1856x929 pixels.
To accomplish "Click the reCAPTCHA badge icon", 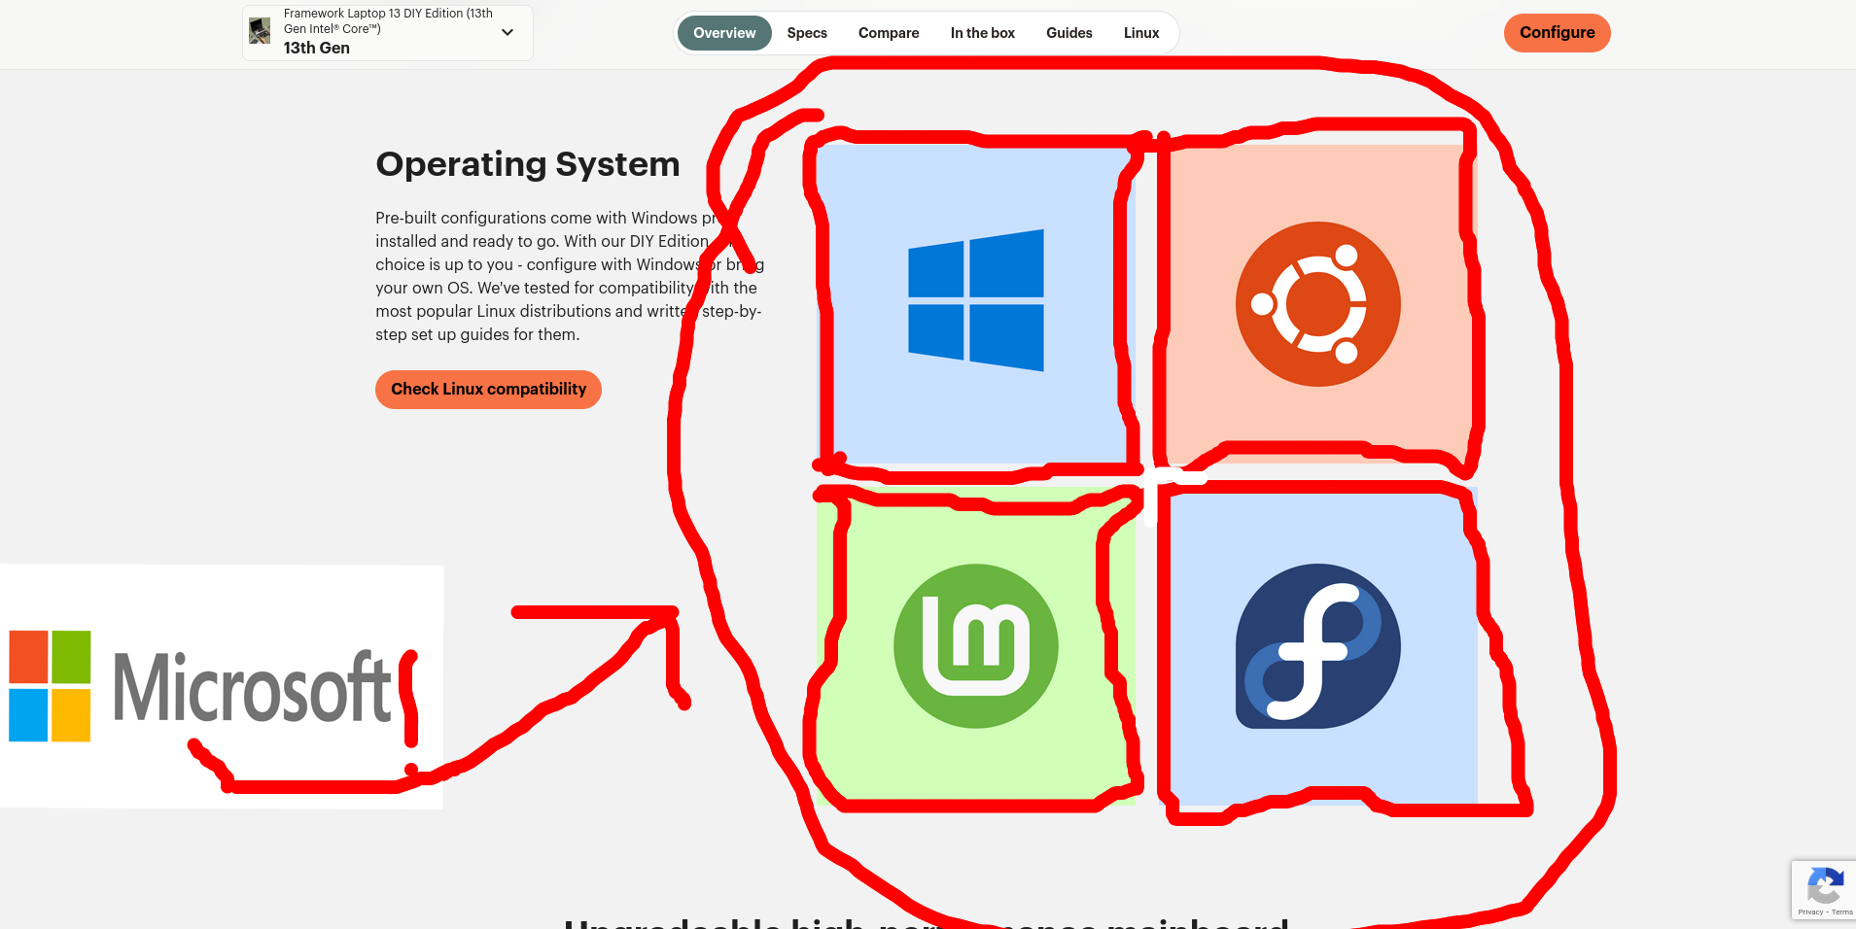I will tap(1824, 885).
